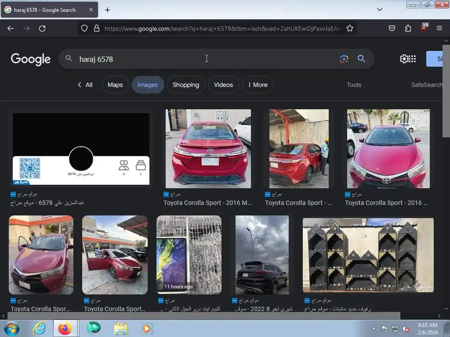Click the site security padlock icon
Viewport: 450px width, 337px height.
pos(97,28)
